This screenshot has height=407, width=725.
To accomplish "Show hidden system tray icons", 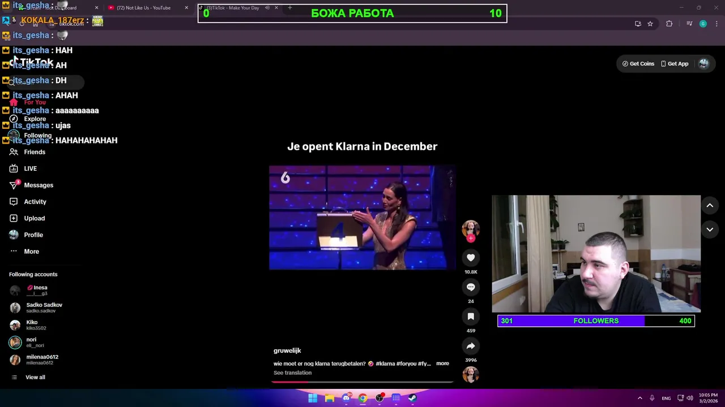I will pos(640,398).
